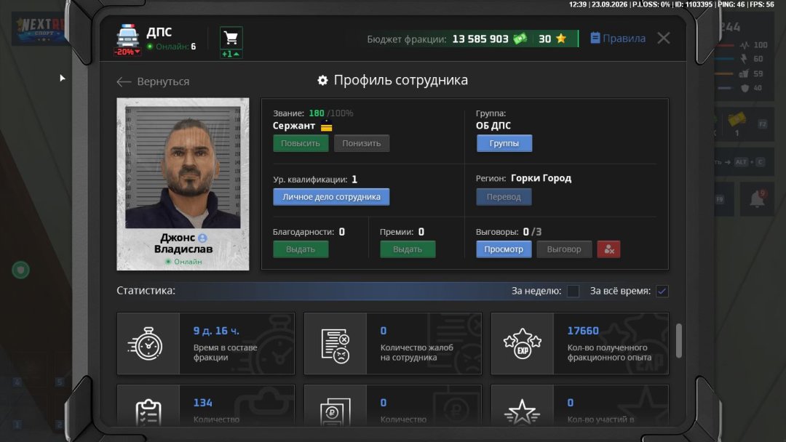
Task: Click the green money icon in budget
Action: 520,39
